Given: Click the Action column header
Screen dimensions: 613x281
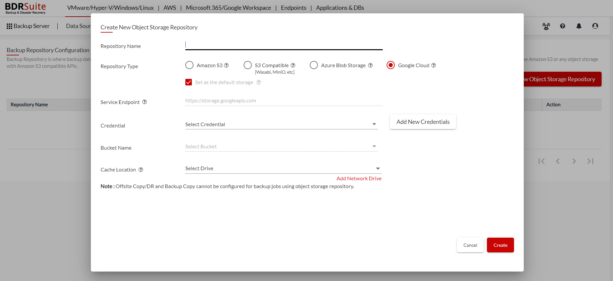Looking at the screenshot, I should click(x=553, y=105).
